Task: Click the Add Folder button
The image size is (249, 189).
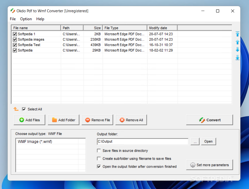Action: pos(63,120)
